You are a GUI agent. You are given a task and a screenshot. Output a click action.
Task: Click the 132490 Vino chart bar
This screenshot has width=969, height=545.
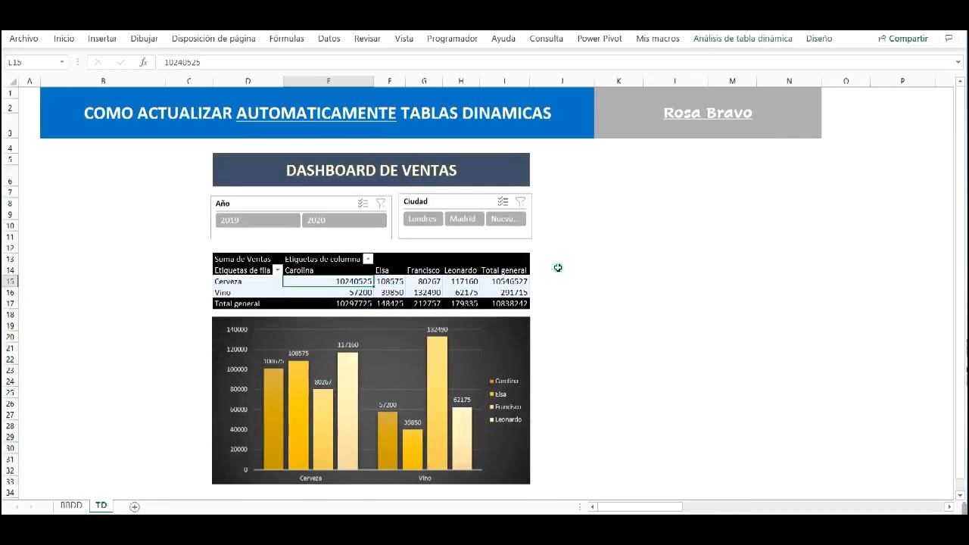point(437,403)
